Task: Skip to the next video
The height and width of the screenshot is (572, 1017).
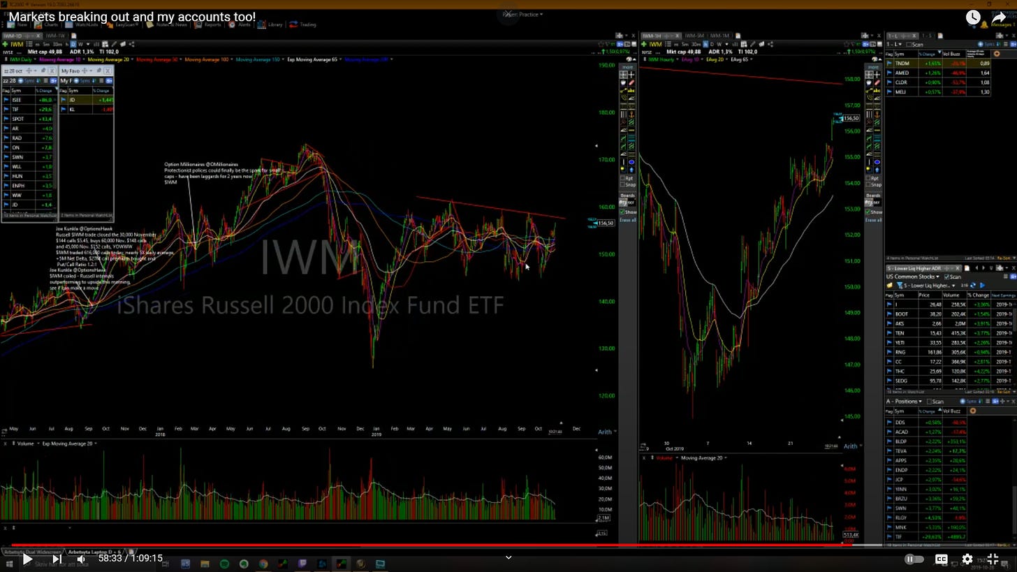Action: 57,559
